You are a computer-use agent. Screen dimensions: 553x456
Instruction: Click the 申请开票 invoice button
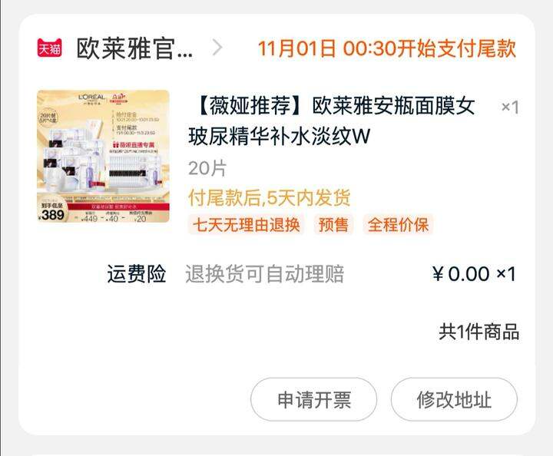[314, 399]
